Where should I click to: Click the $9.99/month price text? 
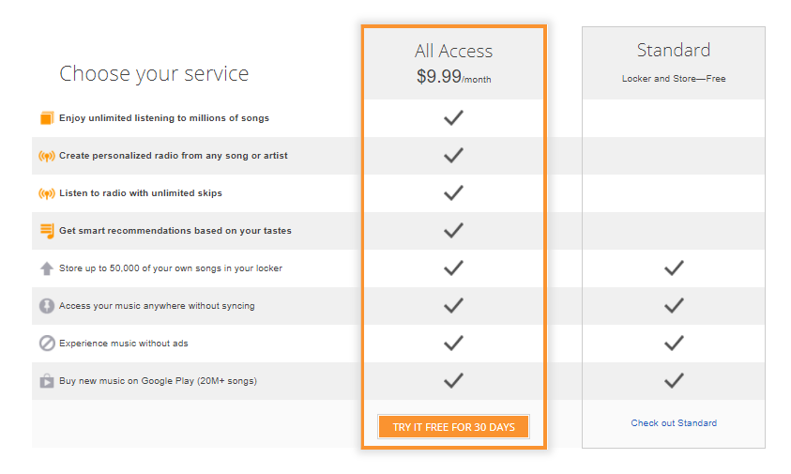(453, 78)
